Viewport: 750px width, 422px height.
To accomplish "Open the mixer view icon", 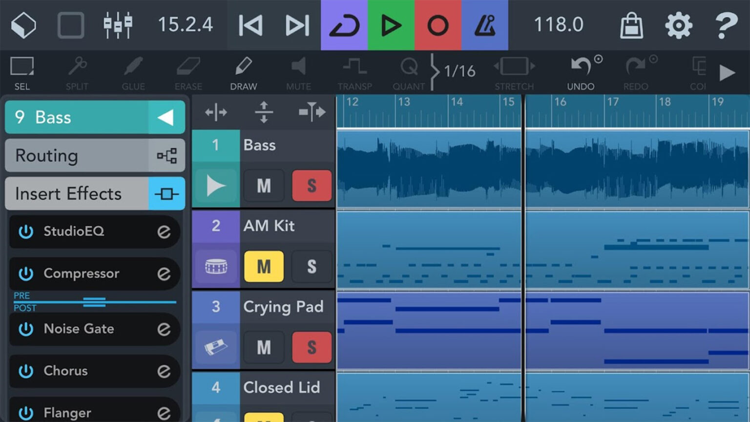I will pos(117,24).
